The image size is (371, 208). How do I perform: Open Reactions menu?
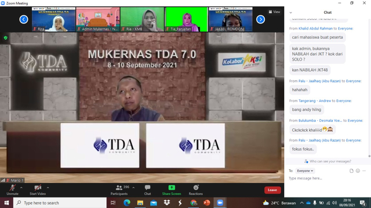click(196, 190)
